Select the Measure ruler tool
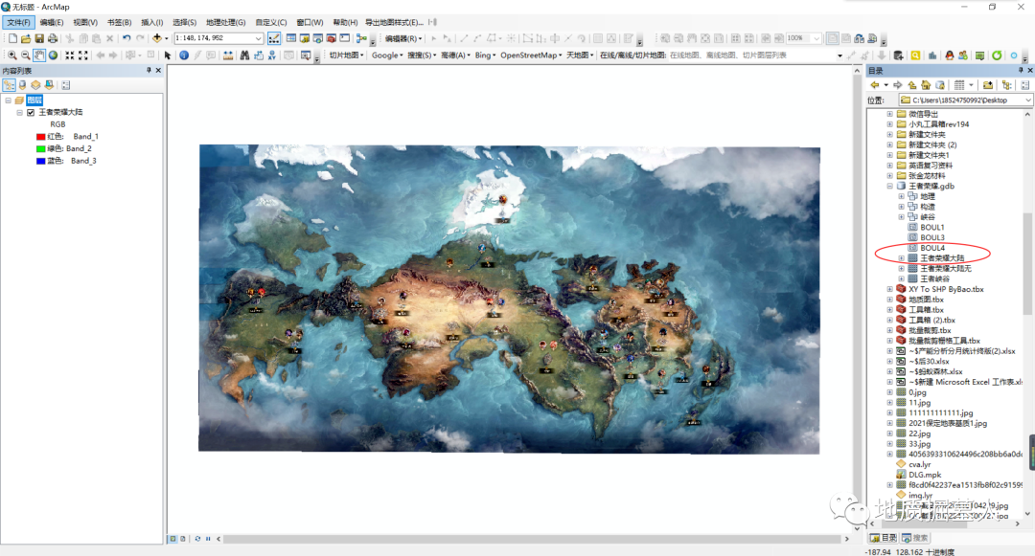 pos(228,56)
